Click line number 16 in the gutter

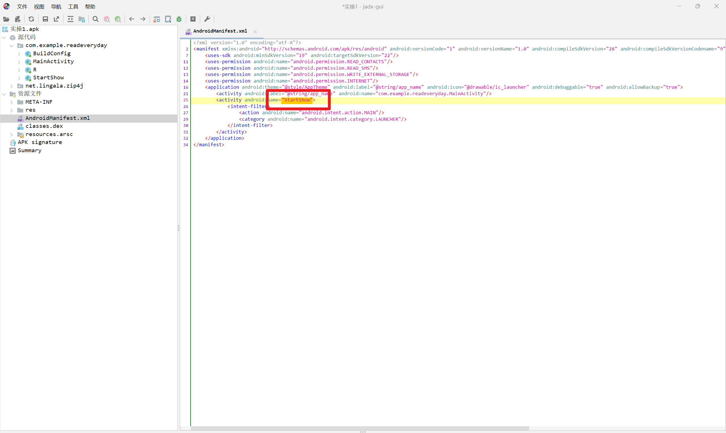(x=186, y=87)
